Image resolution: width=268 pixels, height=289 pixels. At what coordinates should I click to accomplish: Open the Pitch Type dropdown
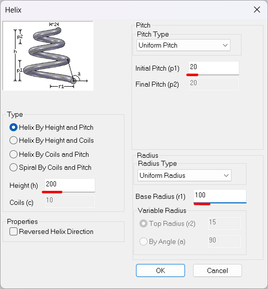pos(183,45)
